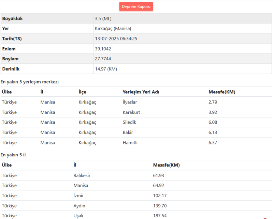Click the depth value 14.97 (KM)
Viewport: 273px width, 219px height.
[106, 68]
